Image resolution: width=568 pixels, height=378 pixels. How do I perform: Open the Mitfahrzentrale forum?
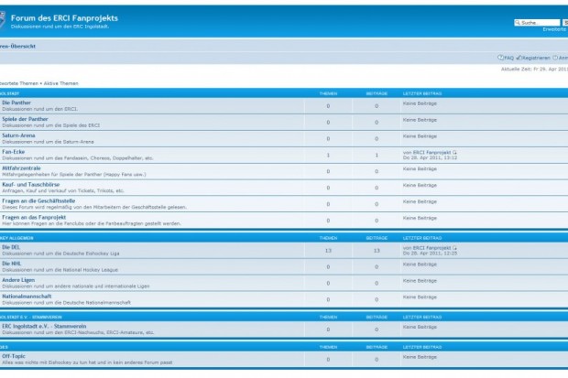coord(21,168)
